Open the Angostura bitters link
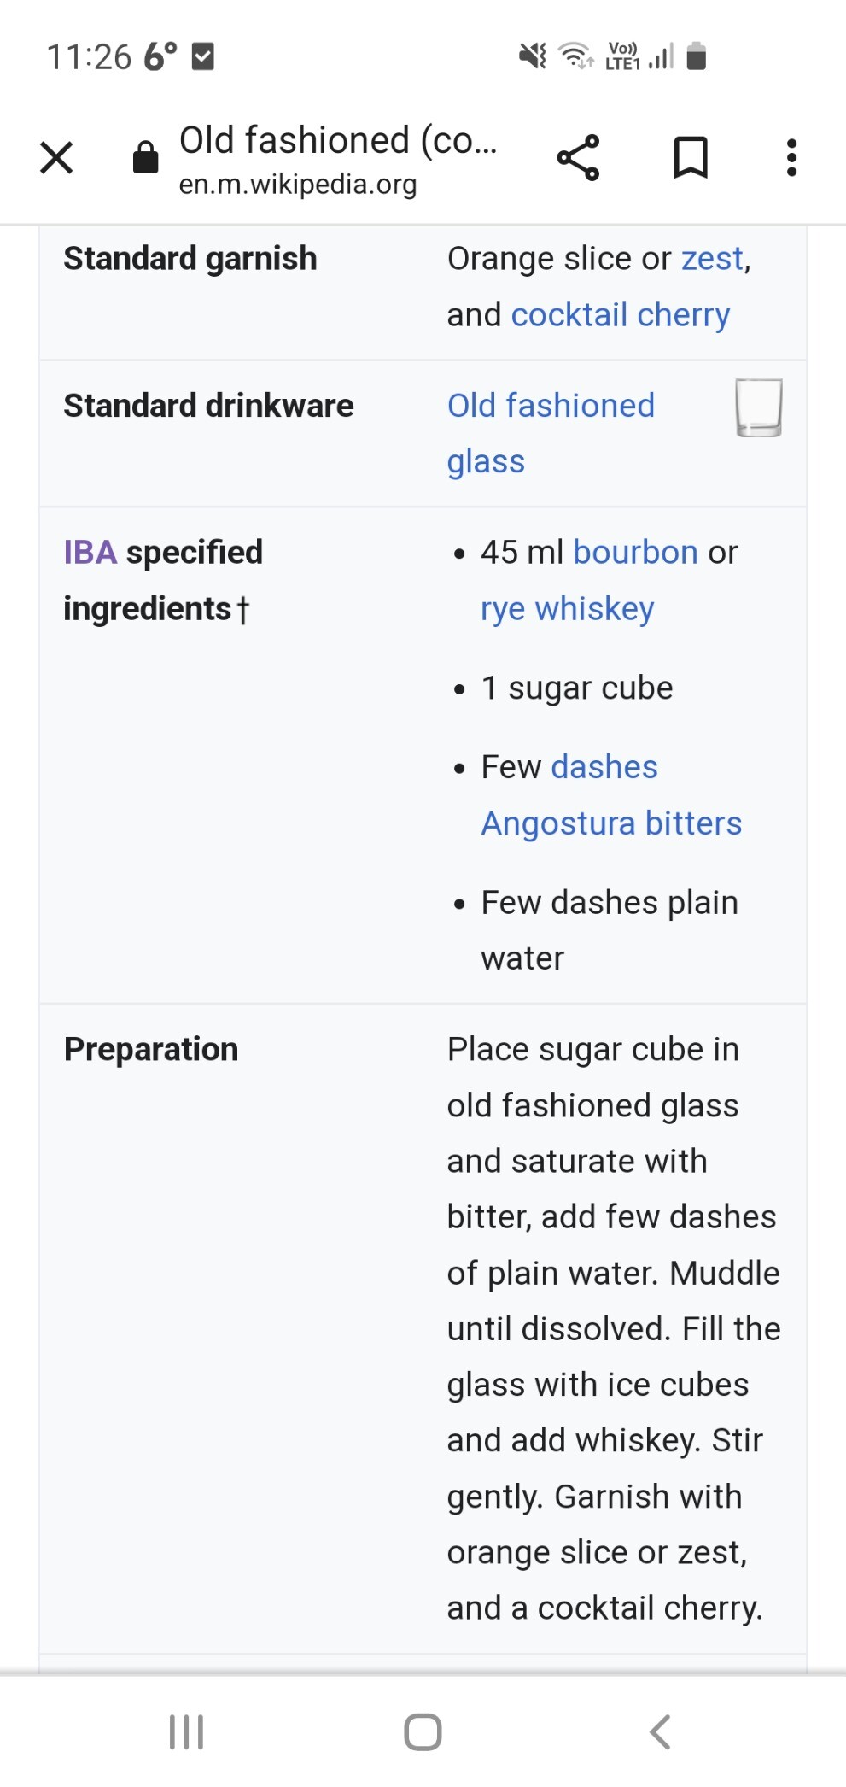Image resolution: width=846 pixels, height=1787 pixels. [x=611, y=823]
